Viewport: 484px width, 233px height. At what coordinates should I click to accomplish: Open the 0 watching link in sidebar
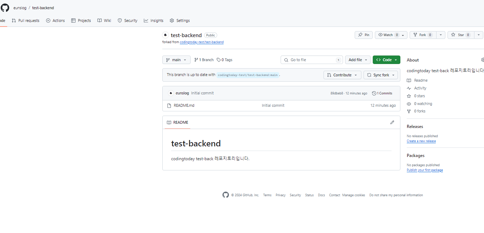(x=420, y=104)
